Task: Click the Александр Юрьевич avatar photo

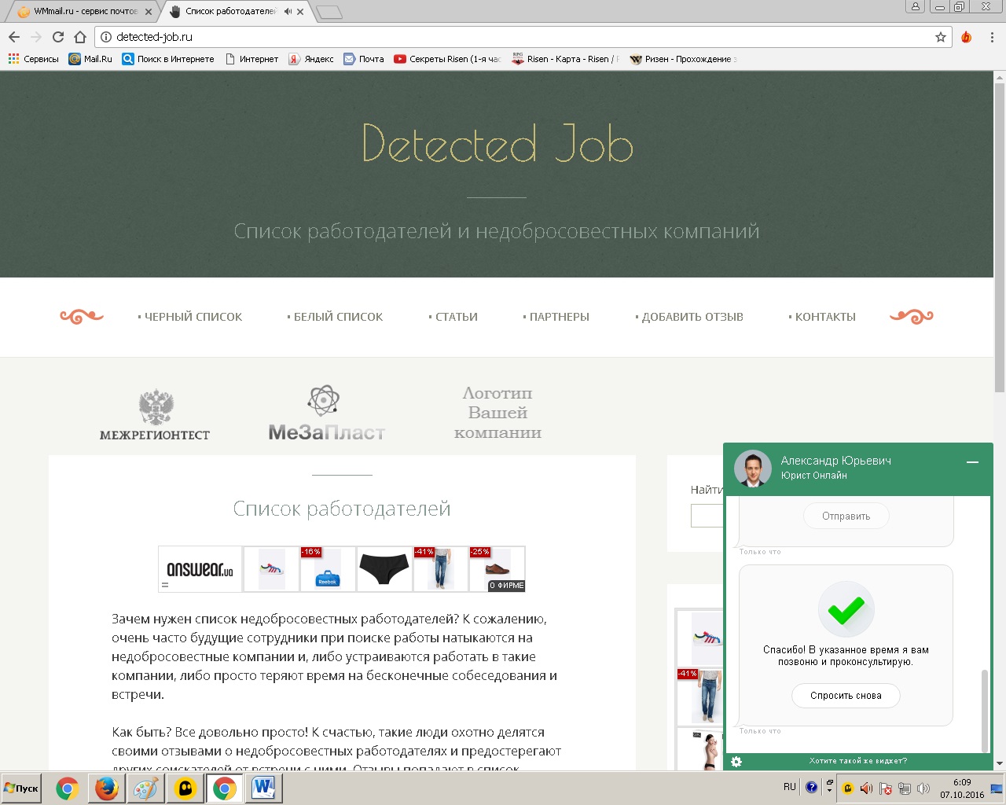Action: (x=753, y=469)
